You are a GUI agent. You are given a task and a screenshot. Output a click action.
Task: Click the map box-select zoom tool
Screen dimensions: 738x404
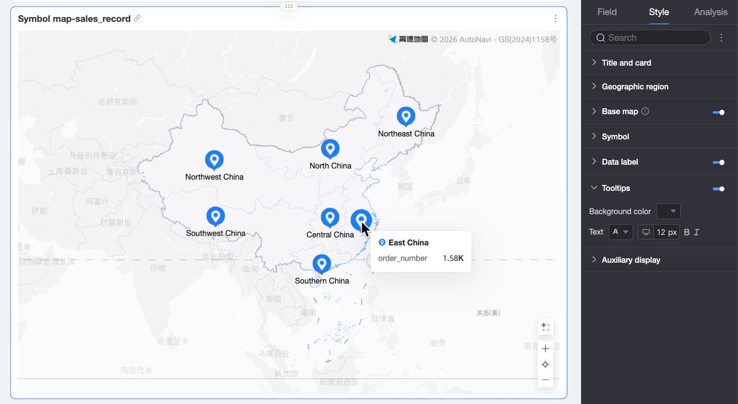(x=545, y=327)
